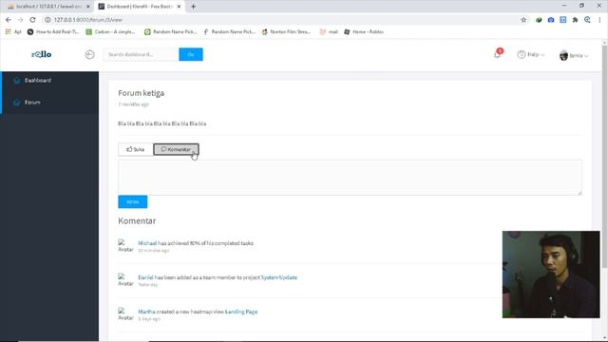The image size is (608, 342).
Task: Click Daniel's comment avatar image
Action: (x=125, y=280)
